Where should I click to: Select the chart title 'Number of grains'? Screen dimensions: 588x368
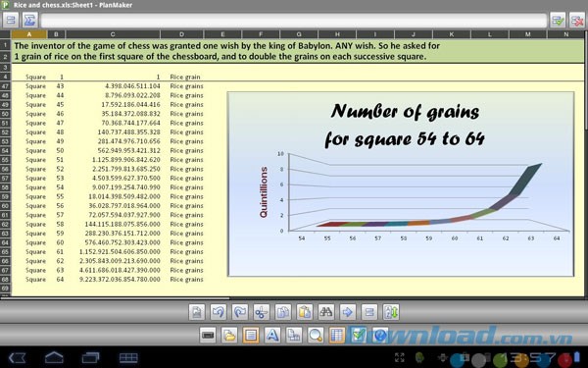pos(405,111)
